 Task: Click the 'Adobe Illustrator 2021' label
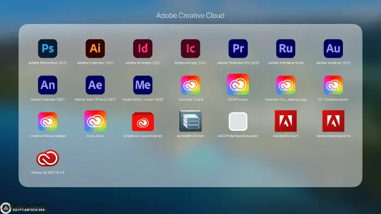95,63
